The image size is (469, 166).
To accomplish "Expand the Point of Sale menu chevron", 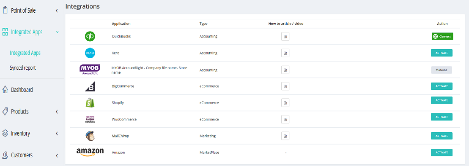I will coord(57,11).
